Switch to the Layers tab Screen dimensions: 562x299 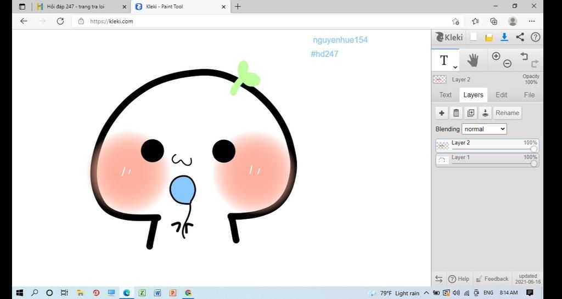473,95
